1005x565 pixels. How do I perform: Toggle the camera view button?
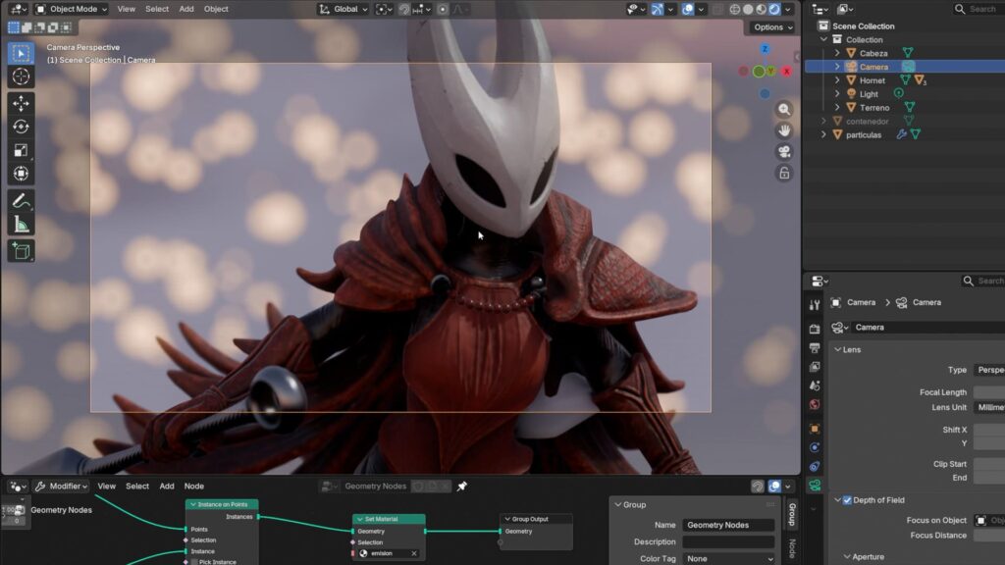[783, 152]
